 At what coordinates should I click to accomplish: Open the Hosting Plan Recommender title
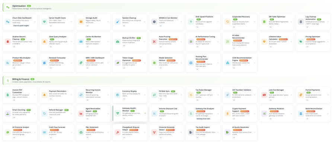click(202, 58)
